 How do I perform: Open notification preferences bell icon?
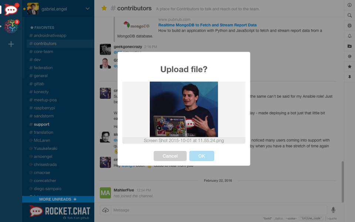point(349,36)
